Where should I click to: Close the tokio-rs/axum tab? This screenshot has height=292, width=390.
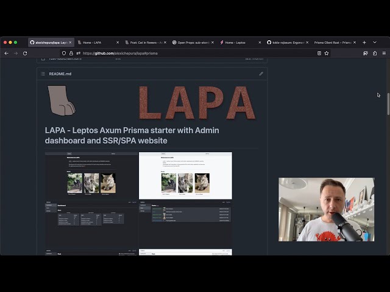tap(307, 43)
